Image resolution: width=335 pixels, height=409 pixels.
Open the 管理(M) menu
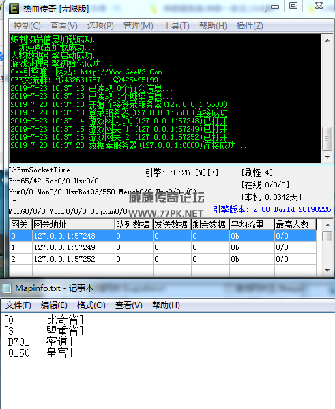138,26
